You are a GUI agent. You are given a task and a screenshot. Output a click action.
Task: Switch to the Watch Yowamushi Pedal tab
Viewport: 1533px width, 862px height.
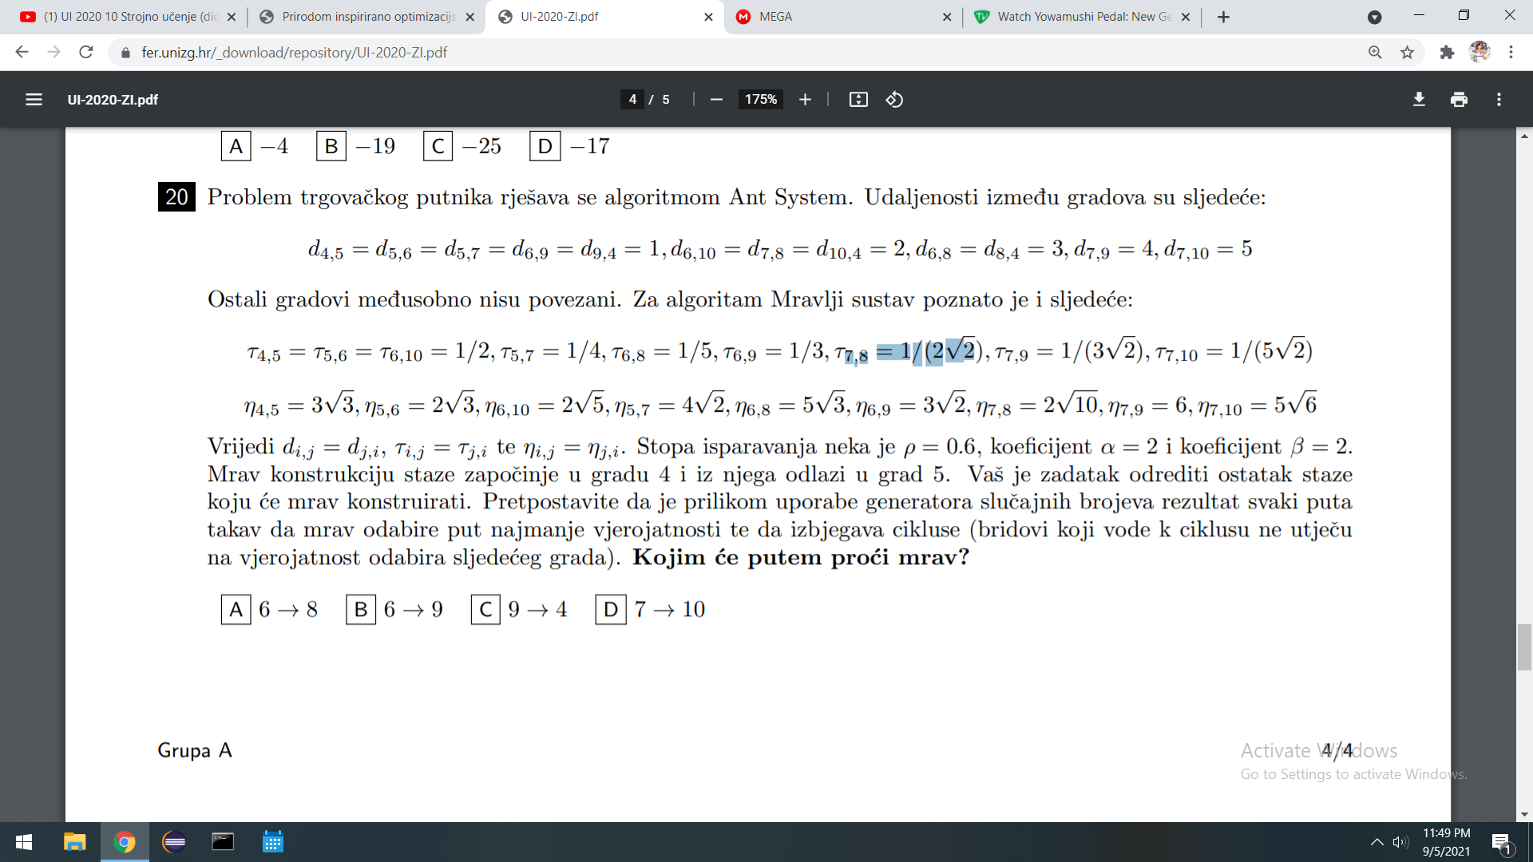tap(1082, 17)
